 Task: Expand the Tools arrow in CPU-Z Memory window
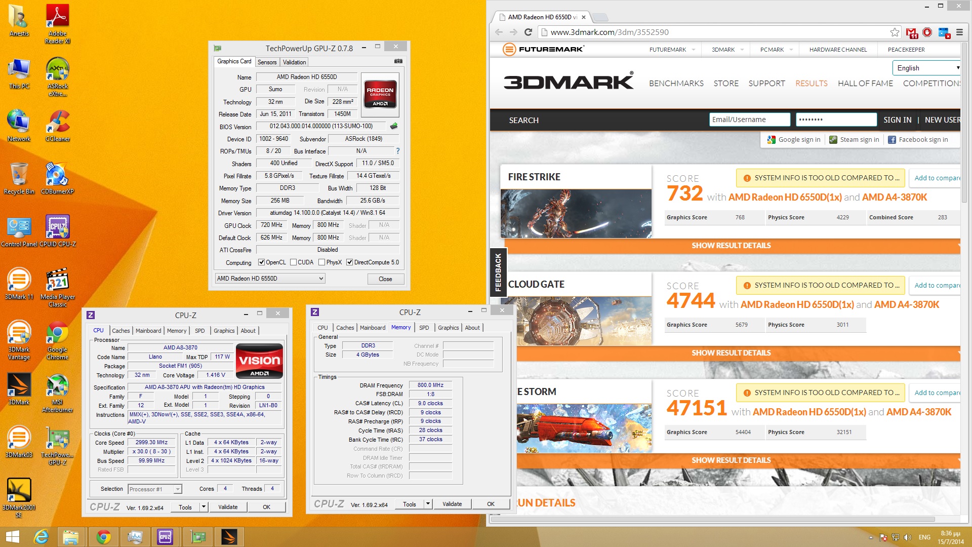click(x=428, y=504)
